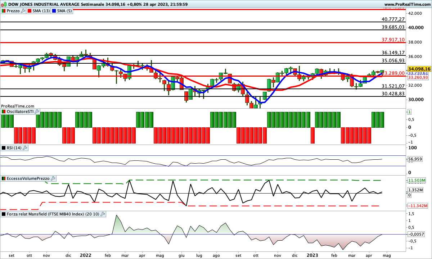The height and width of the screenshot is (259, 432).
Task: Select the red SMA (13) color swatch
Action: 30,11
